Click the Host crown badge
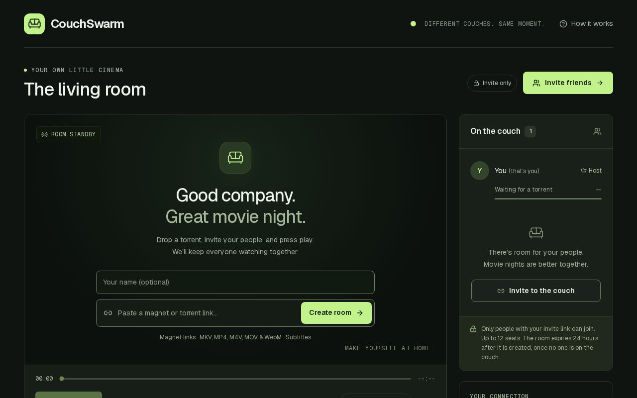This screenshot has height=398, width=637. point(591,171)
